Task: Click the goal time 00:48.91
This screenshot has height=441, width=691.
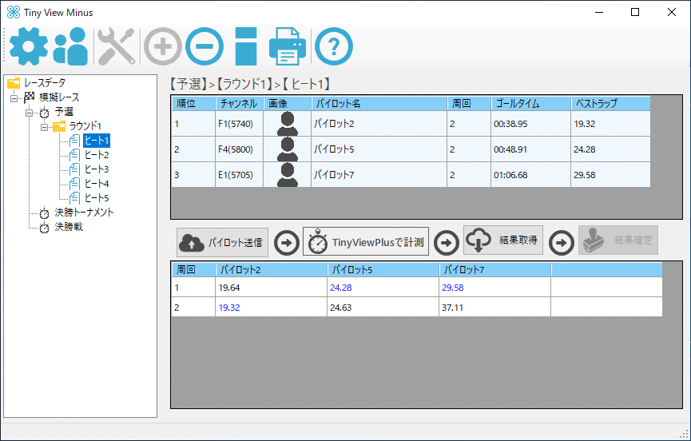Action: (530, 149)
